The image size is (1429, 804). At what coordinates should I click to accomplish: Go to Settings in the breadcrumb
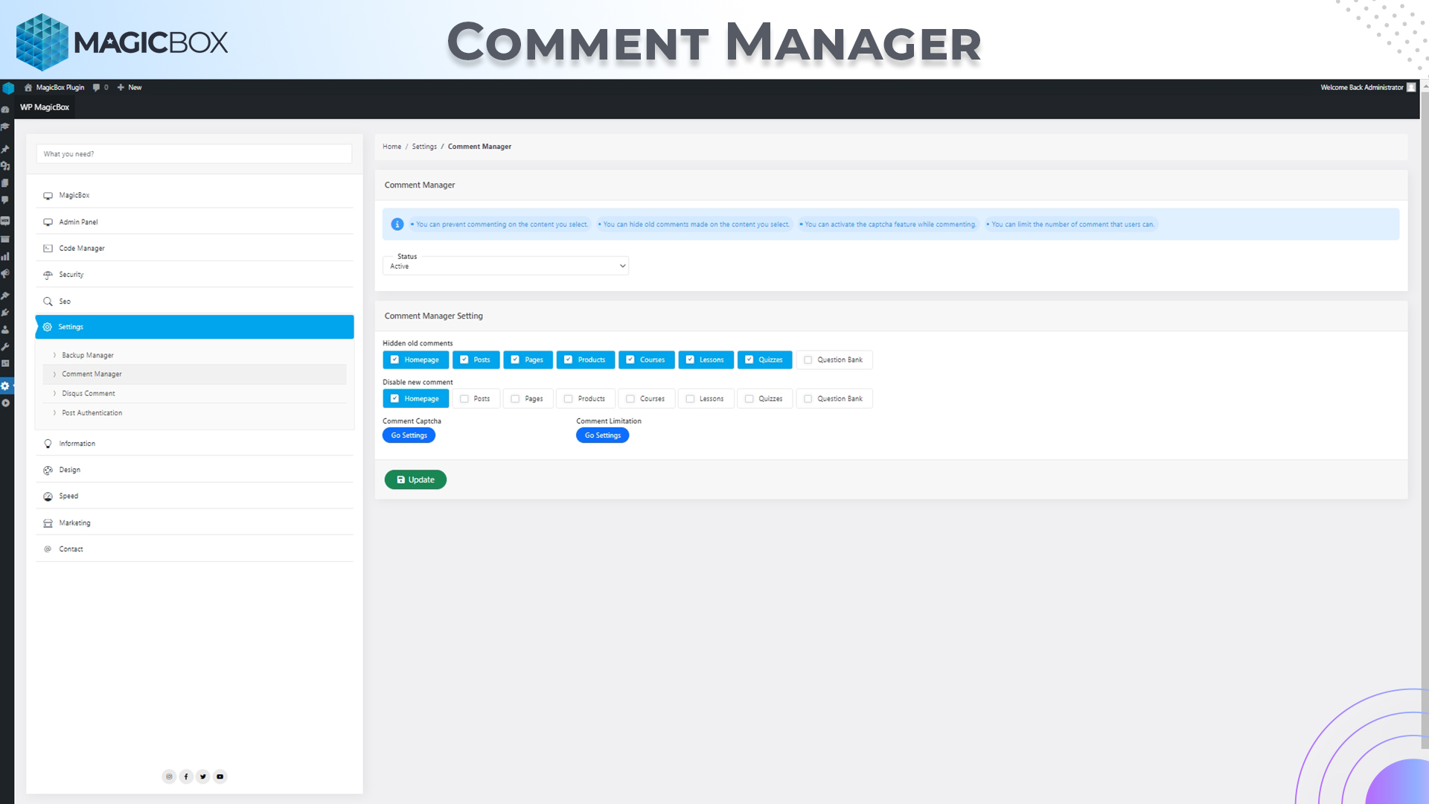click(x=424, y=147)
